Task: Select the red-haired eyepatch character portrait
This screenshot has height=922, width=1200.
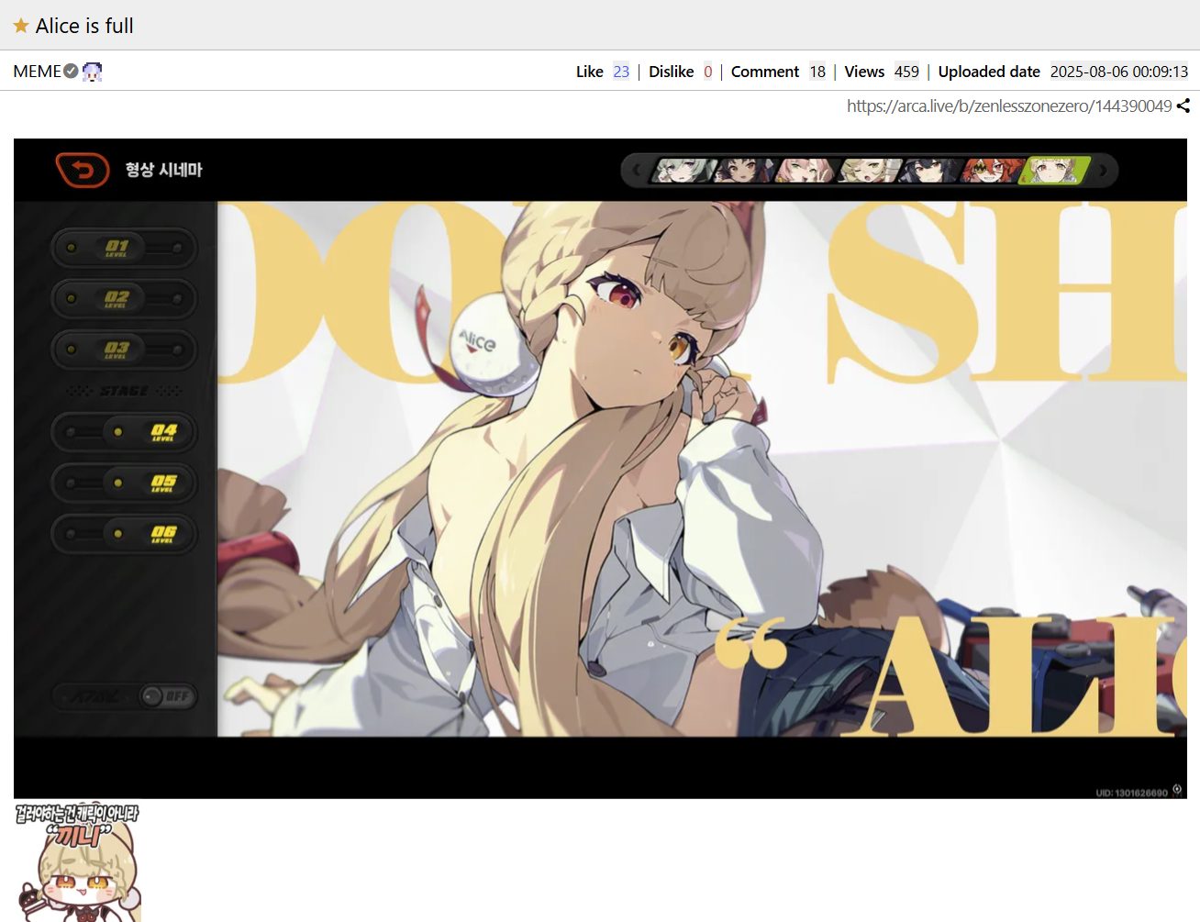Action: coord(991,170)
